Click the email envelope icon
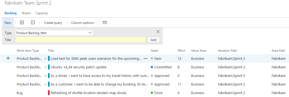The image size is (289, 97). tap(105, 23)
